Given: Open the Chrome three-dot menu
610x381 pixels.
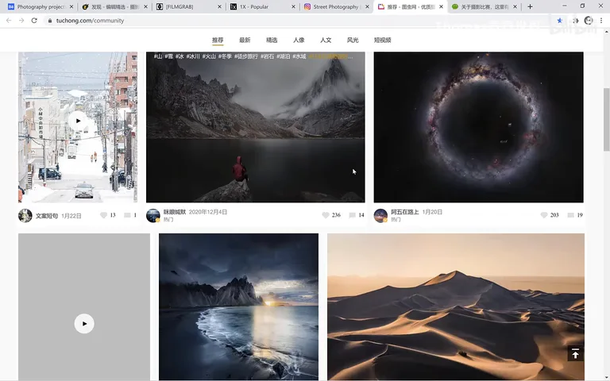Looking at the screenshot, I should pos(601,21).
